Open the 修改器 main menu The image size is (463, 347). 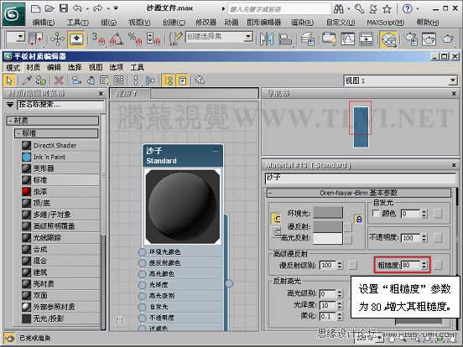tap(205, 22)
